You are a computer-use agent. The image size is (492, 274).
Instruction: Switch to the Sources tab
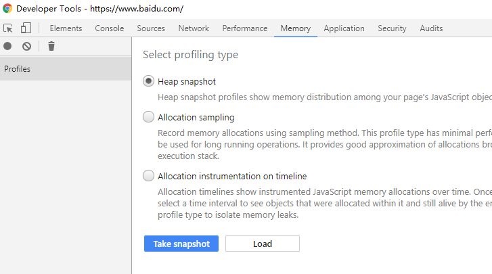(x=150, y=28)
